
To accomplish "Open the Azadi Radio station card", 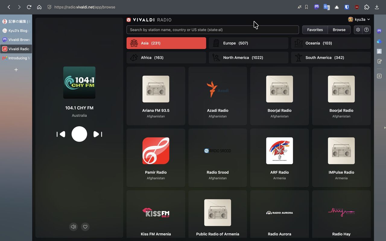I will 218,96.
